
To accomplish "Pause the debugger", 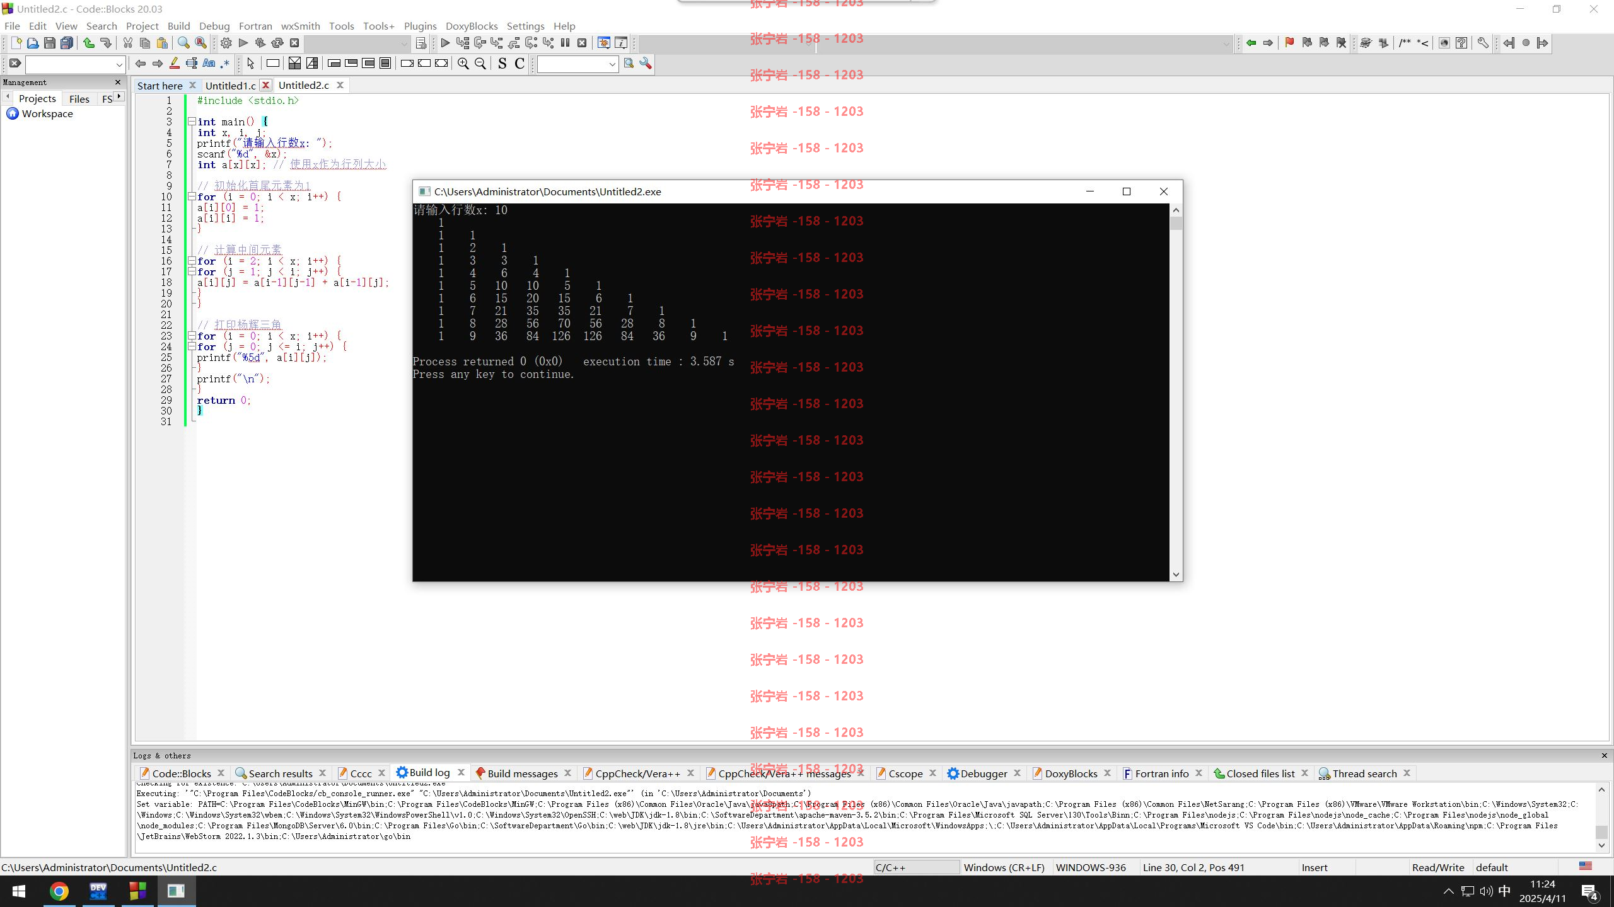I will tap(566, 43).
